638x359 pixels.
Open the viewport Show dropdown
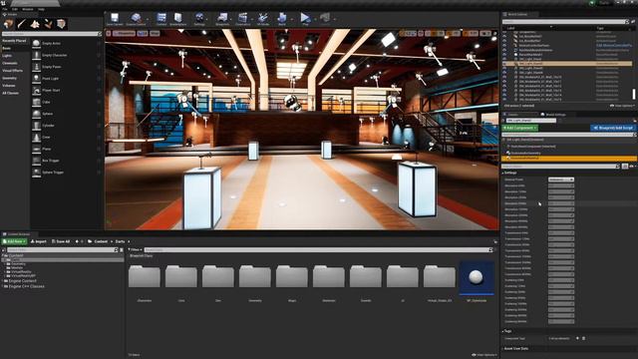click(156, 33)
